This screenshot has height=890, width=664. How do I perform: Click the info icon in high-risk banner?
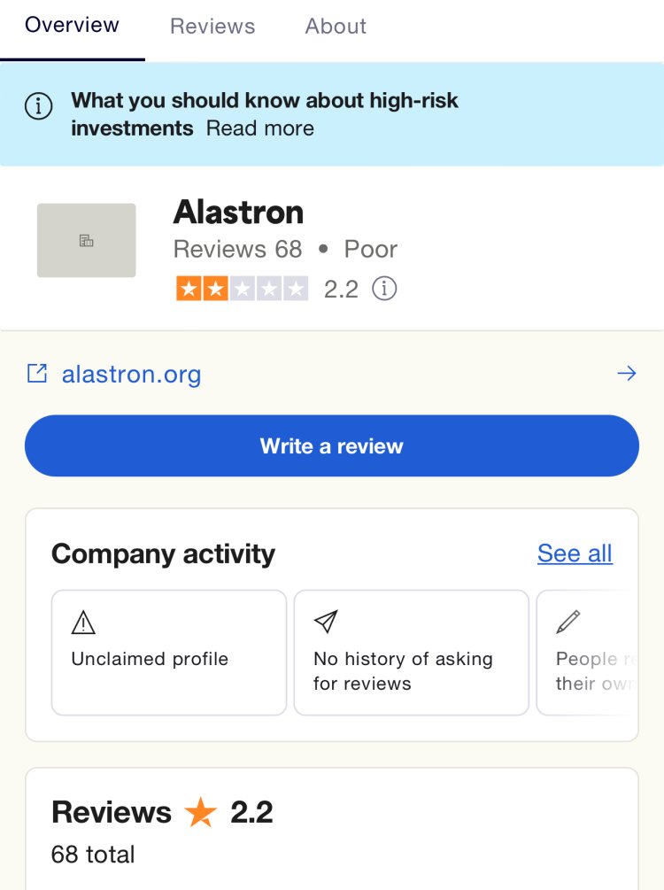39,106
